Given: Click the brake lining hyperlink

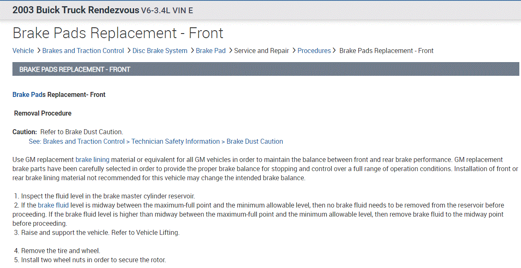Looking at the screenshot, I should click(92, 159).
